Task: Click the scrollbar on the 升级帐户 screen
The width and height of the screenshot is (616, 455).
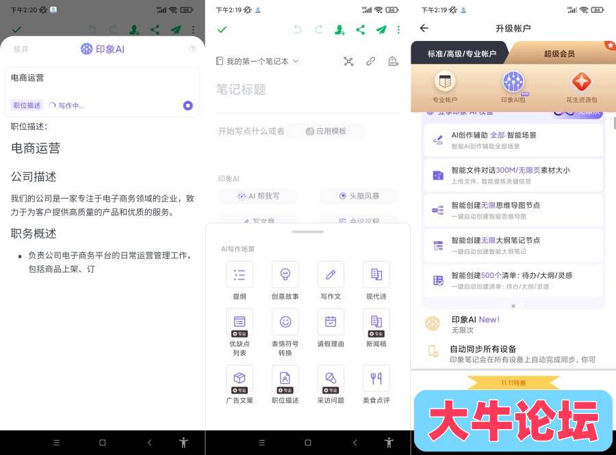Action: click(614, 123)
